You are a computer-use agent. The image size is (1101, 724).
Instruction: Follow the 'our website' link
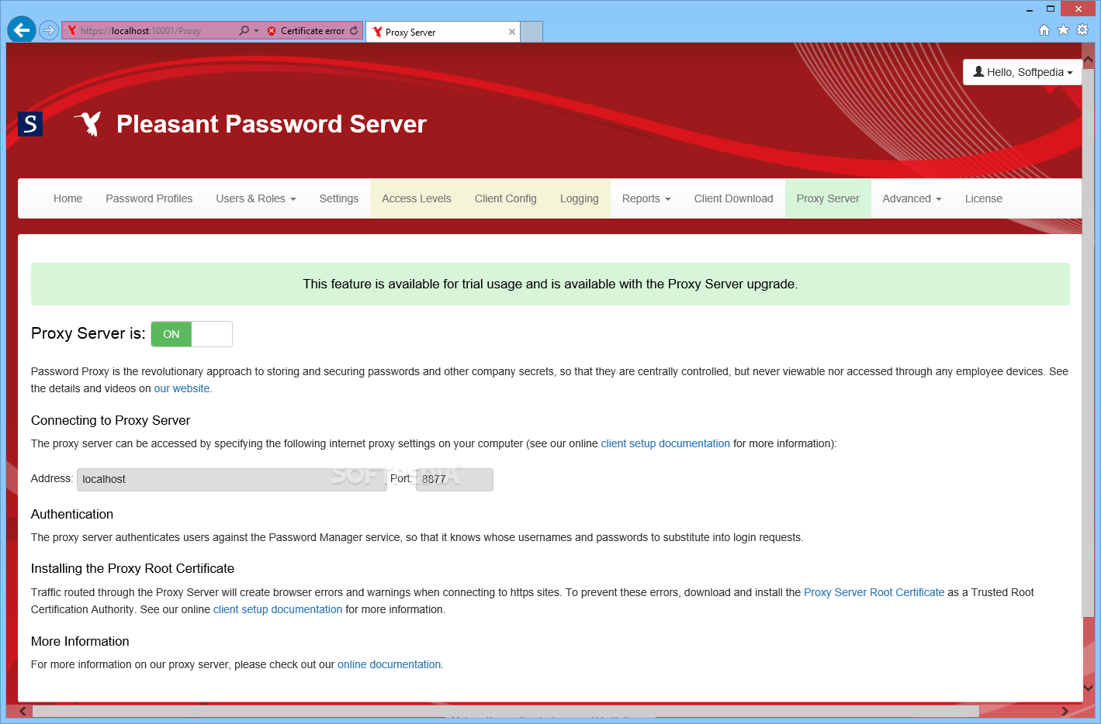point(182,388)
